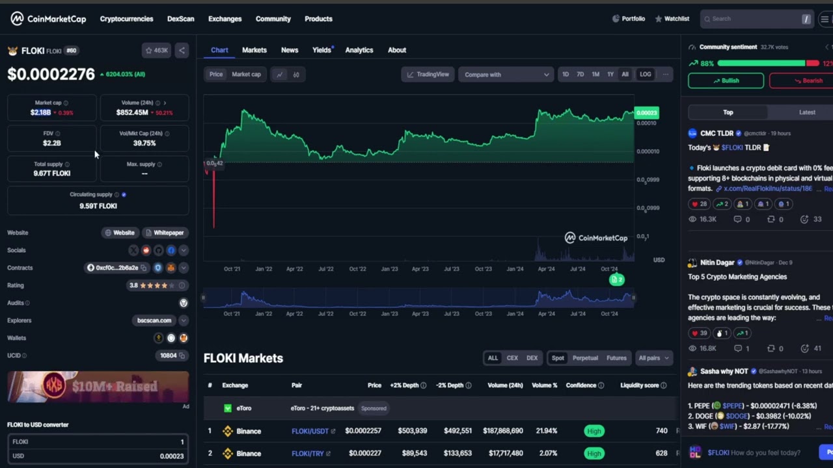Select the 1M time range
The width and height of the screenshot is (833, 468).
pos(595,74)
